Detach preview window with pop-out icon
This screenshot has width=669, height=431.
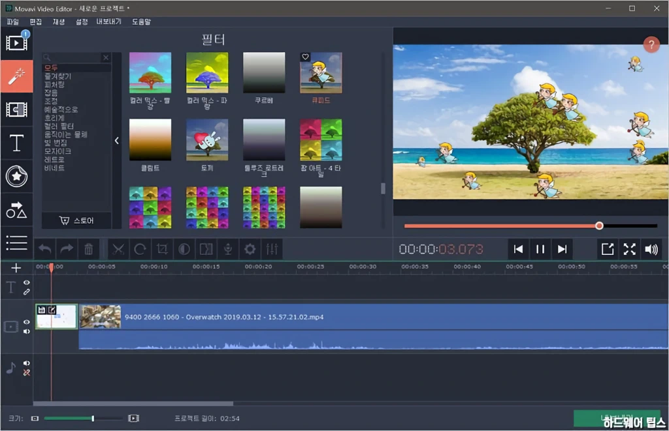click(607, 249)
